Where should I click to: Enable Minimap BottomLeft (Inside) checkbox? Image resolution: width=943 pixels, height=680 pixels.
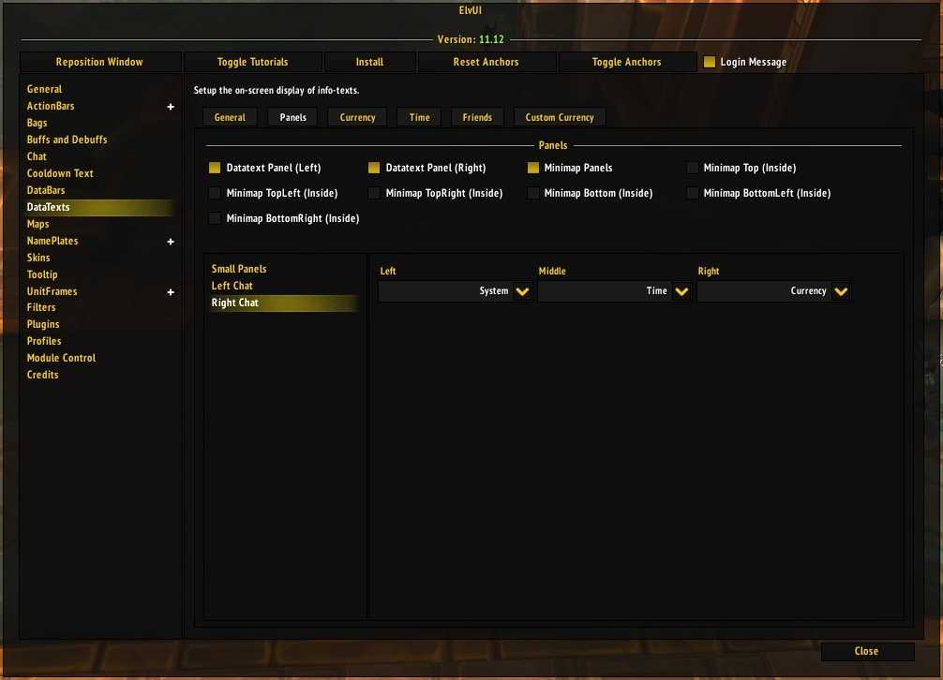692,193
